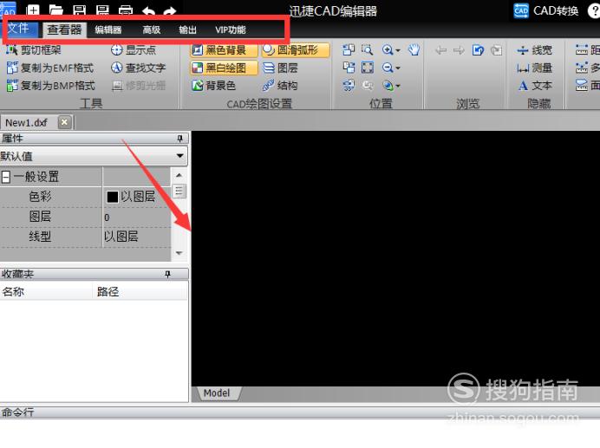Collapse the 一般设置 section
This screenshot has height=448, width=600.
point(6,177)
